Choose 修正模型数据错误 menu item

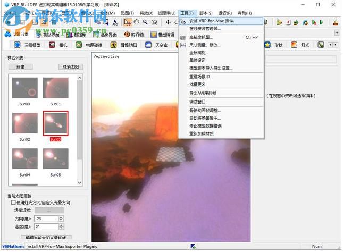[221, 126]
